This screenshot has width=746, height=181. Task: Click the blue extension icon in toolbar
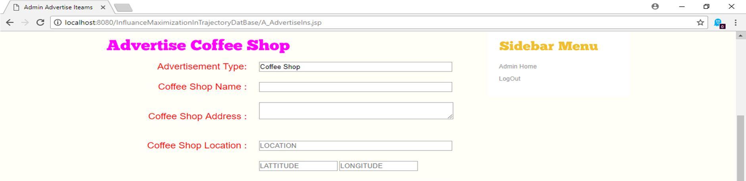click(719, 23)
